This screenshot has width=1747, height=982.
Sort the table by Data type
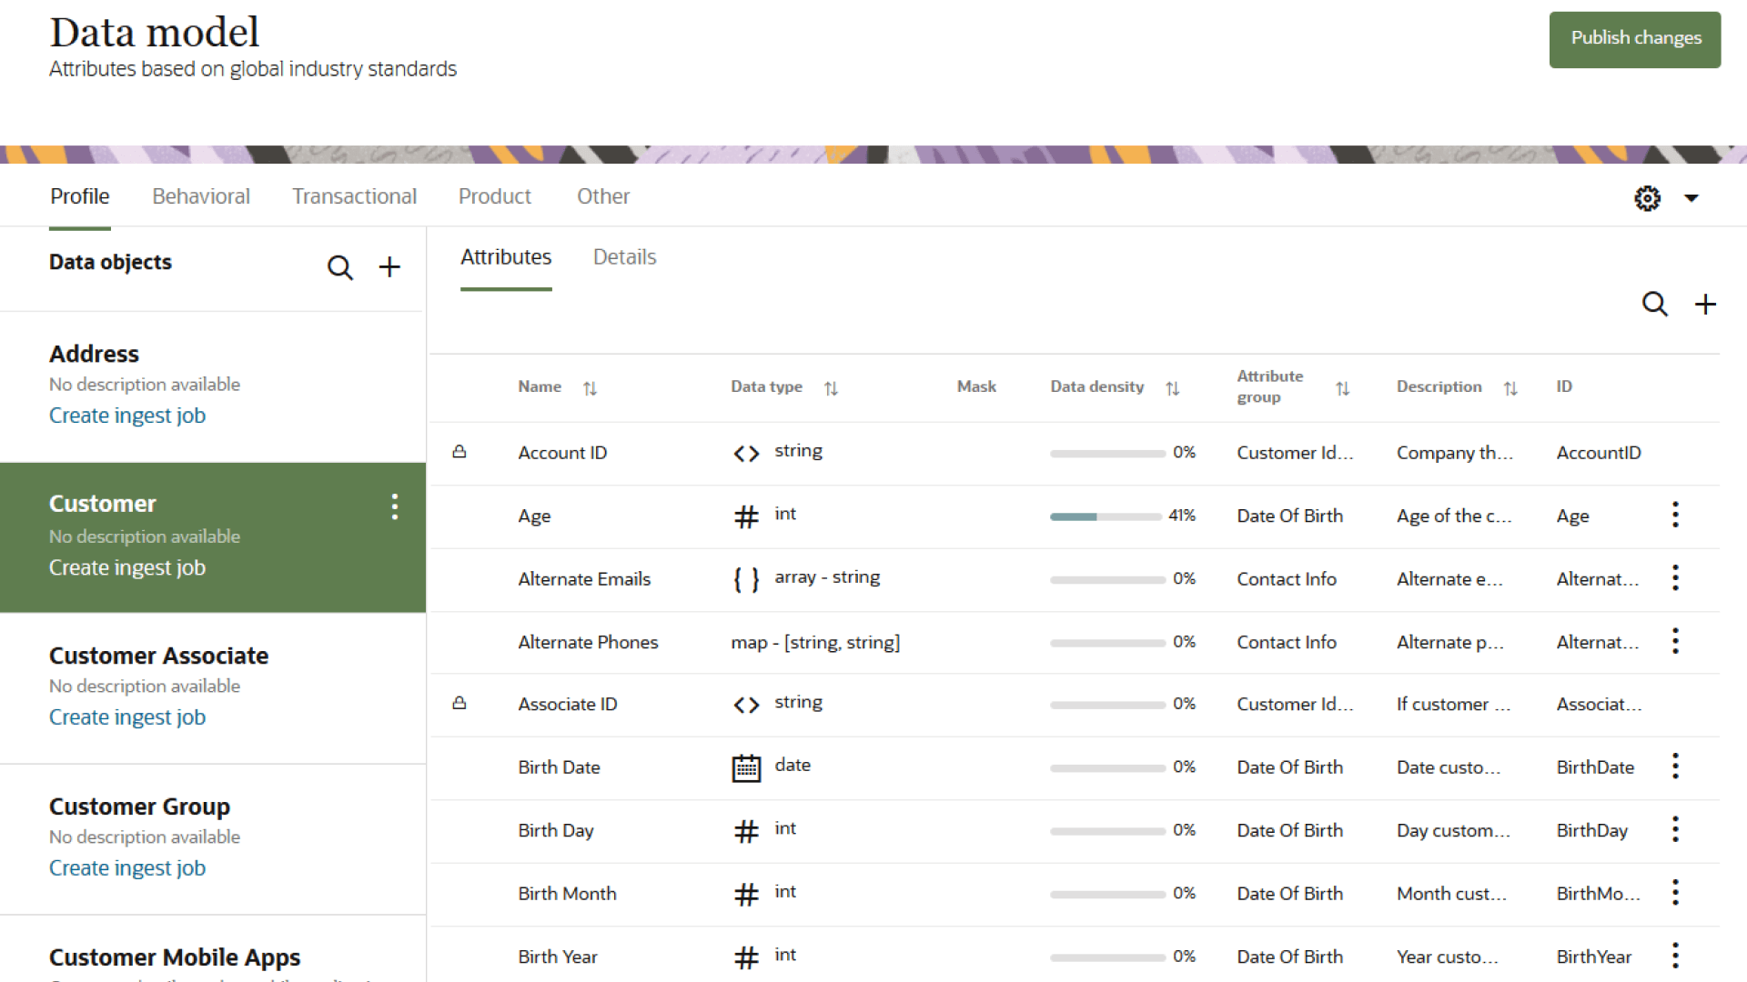click(831, 388)
